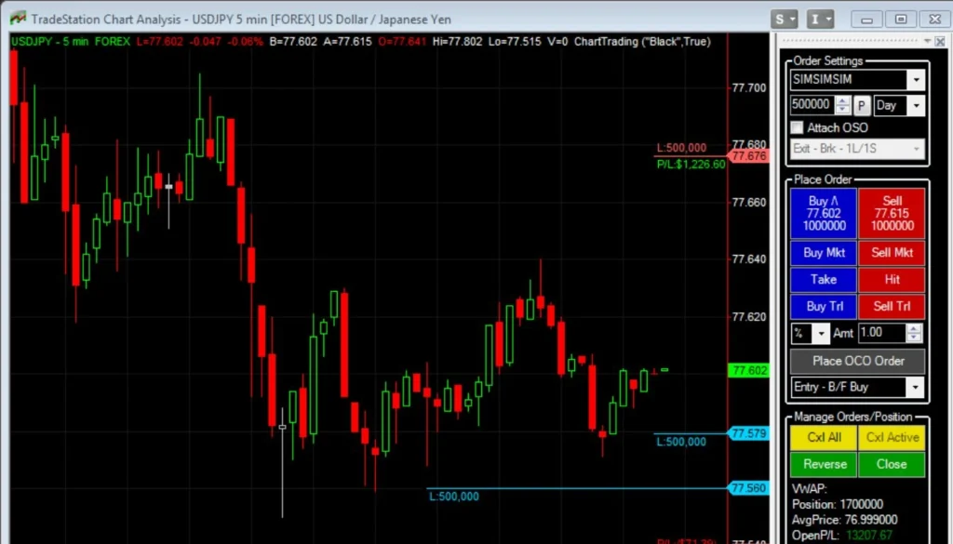Click the Amt value input field
Image resolution: width=953 pixels, height=544 pixels.
coord(880,333)
